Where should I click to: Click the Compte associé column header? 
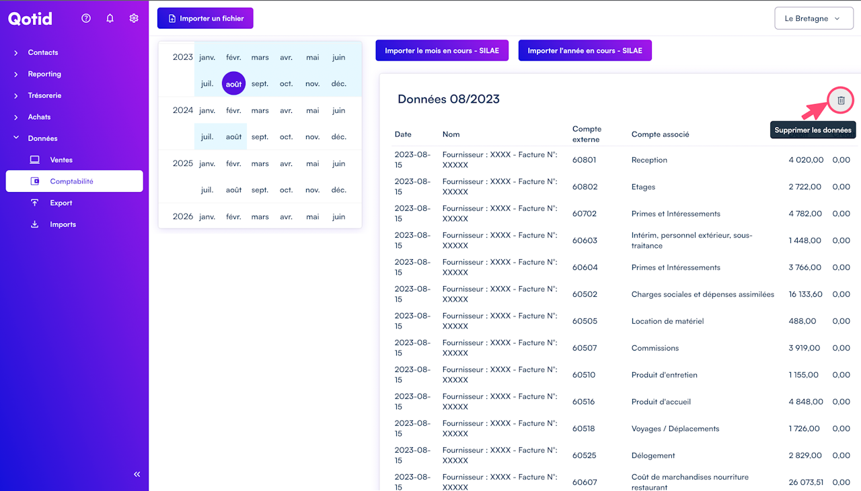(661, 134)
